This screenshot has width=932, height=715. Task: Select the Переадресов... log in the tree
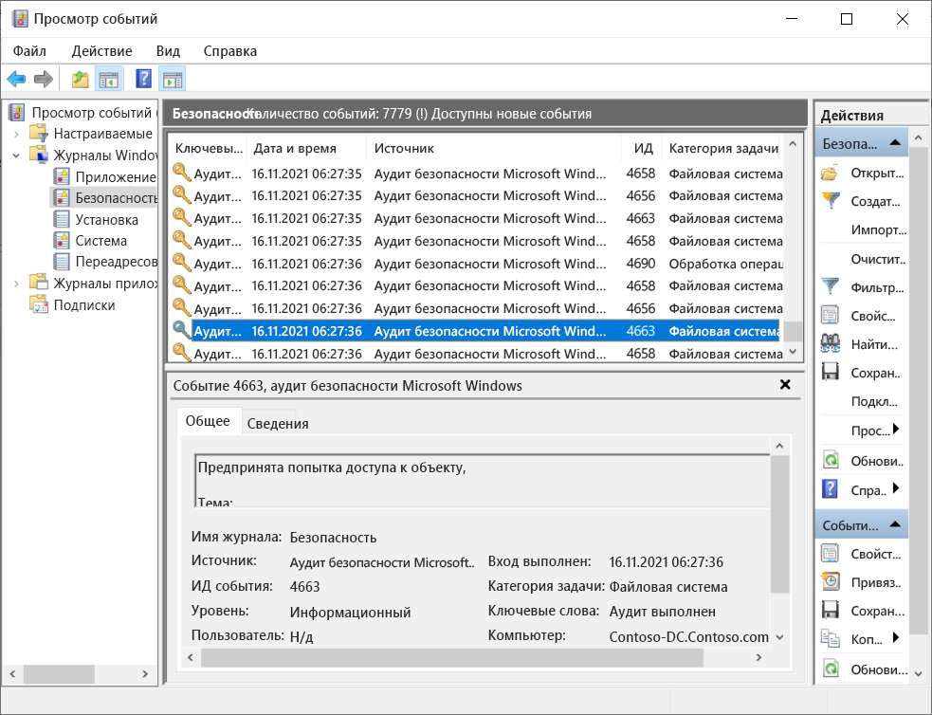(x=105, y=262)
